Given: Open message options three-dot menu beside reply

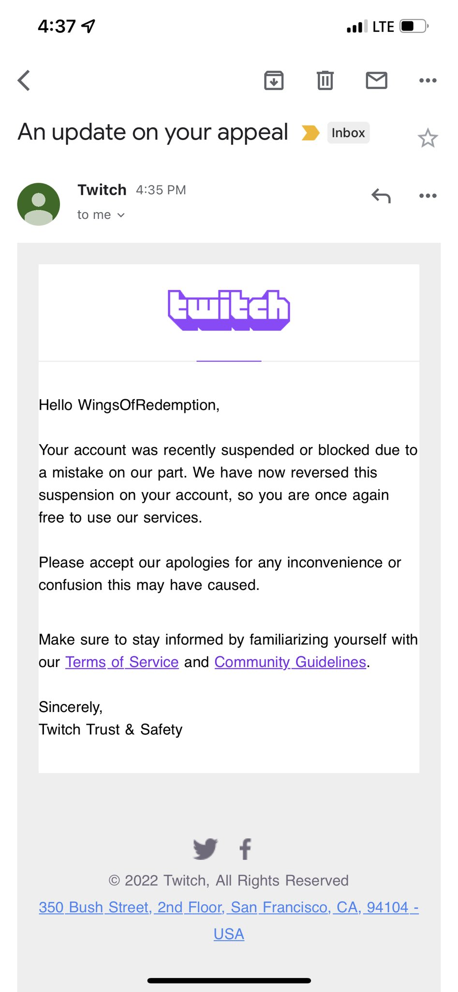Looking at the screenshot, I should pyautogui.click(x=428, y=196).
